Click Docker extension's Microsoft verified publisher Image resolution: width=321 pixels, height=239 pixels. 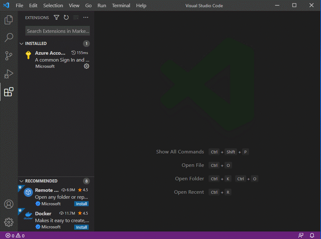(48, 227)
